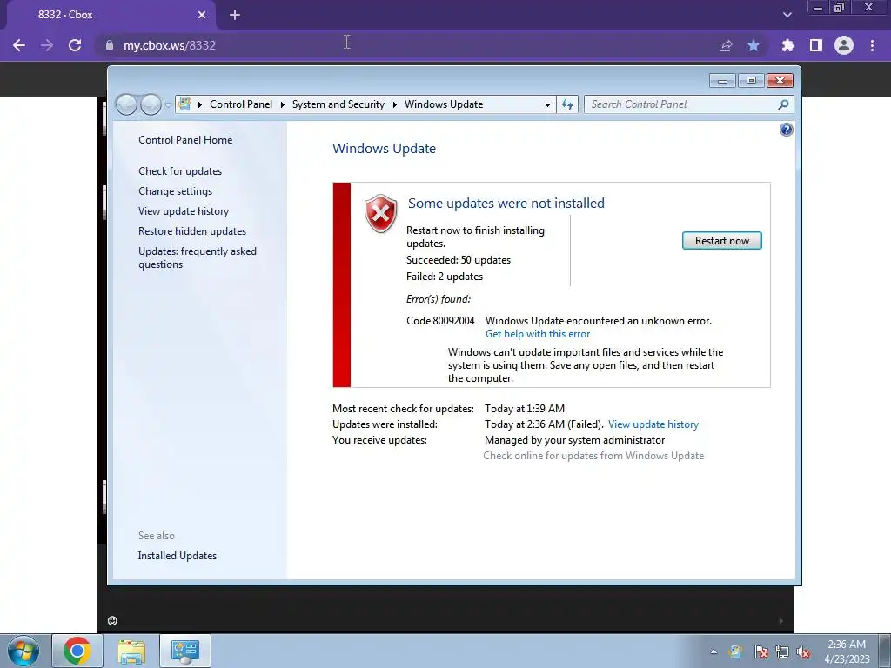Click the site lock icon in URL bar
Viewport: 891px width, 668px height.
click(109, 45)
